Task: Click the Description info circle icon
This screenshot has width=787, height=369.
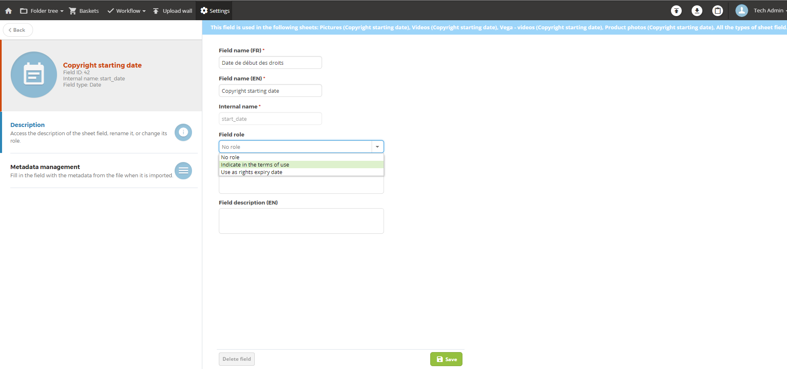Action: [x=183, y=132]
